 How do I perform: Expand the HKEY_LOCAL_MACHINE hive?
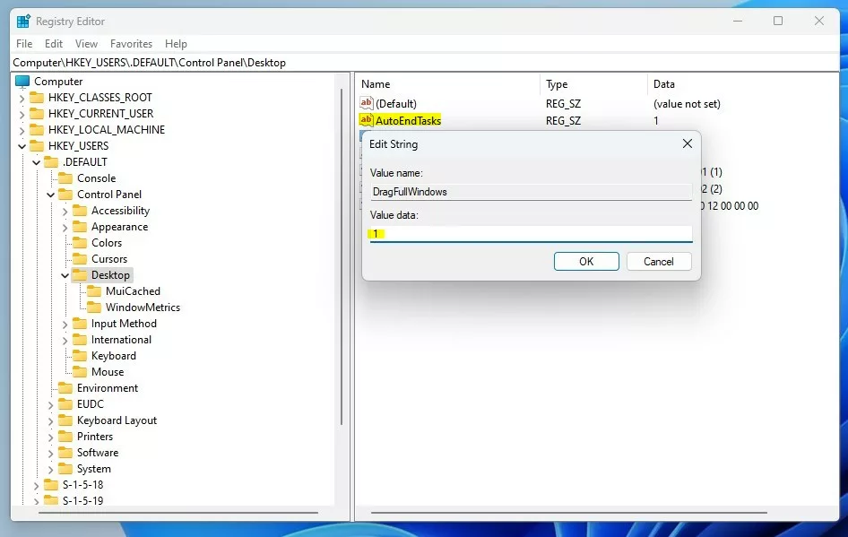click(22, 131)
